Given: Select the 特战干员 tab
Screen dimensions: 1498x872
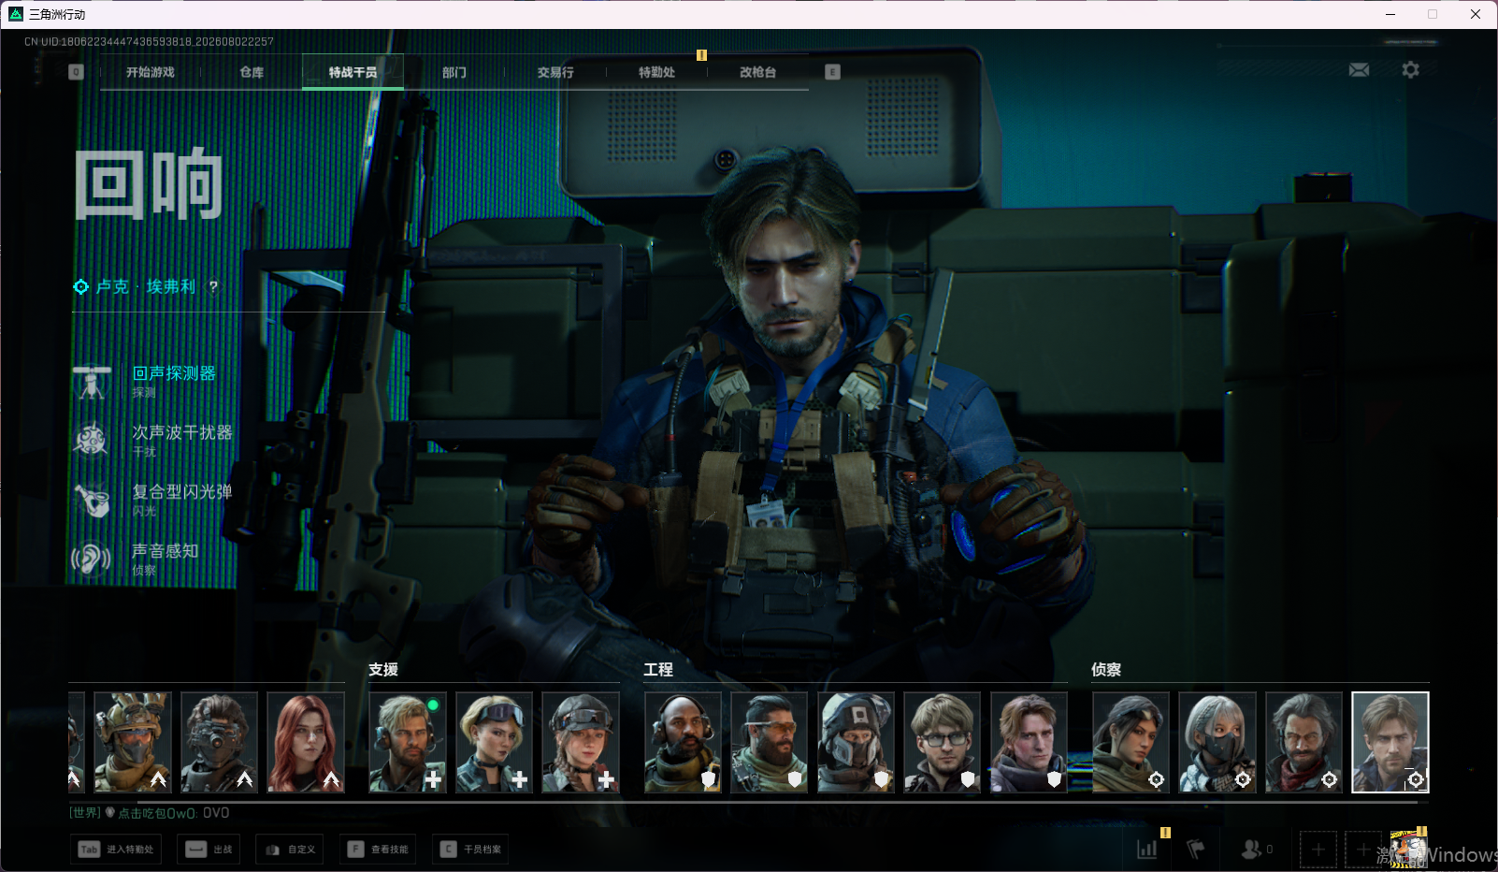Looking at the screenshot, I should pos(353,72).
